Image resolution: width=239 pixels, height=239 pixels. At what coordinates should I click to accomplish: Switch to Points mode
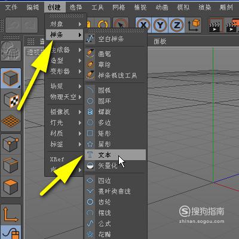coord(11,144)
